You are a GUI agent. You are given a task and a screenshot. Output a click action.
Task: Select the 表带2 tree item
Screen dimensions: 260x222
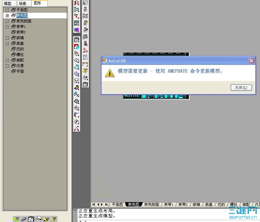tap(19, 32)
